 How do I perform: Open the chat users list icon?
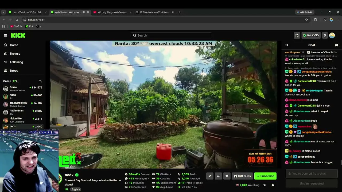click(337, 45)
